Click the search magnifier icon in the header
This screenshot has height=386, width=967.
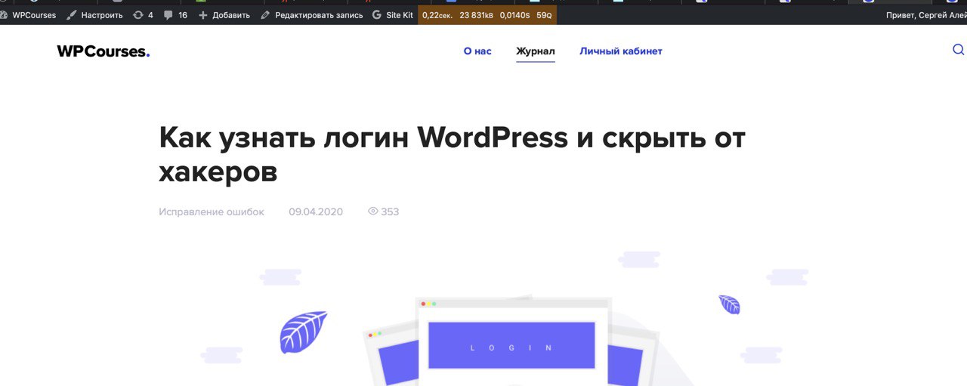pyautogui.click(x=958, y=50)
